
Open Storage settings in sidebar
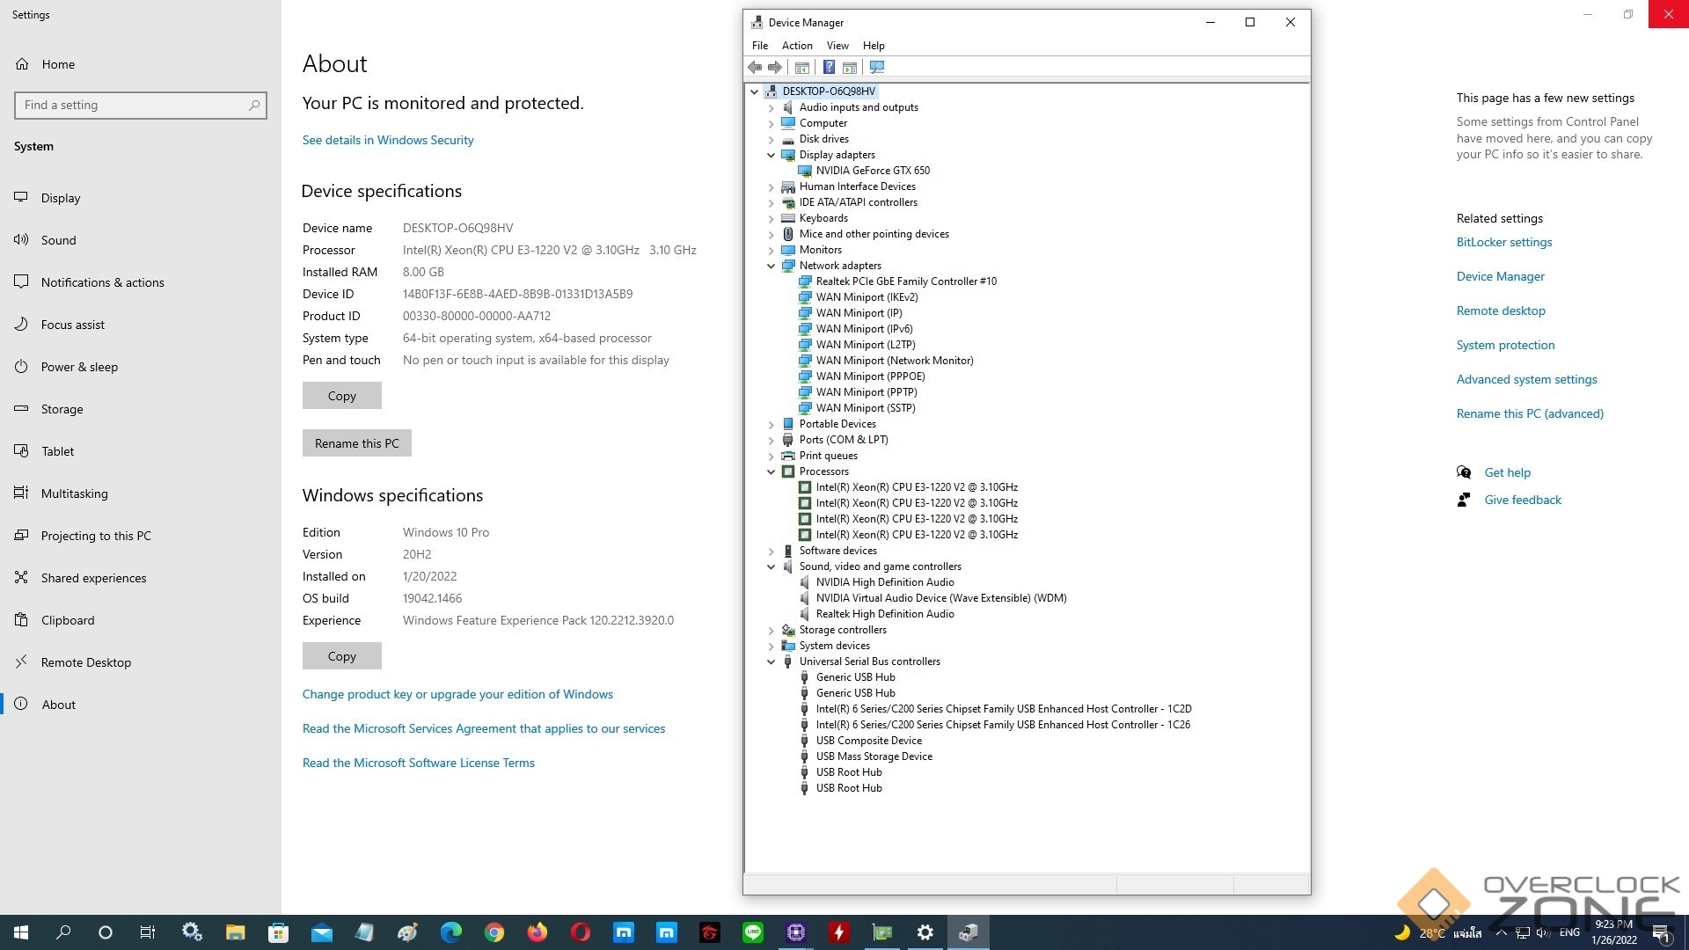[x=62, y=409]
